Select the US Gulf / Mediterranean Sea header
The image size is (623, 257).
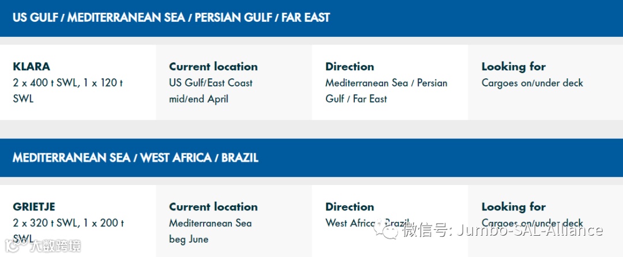pyautogui.click(x=171, y=18)
